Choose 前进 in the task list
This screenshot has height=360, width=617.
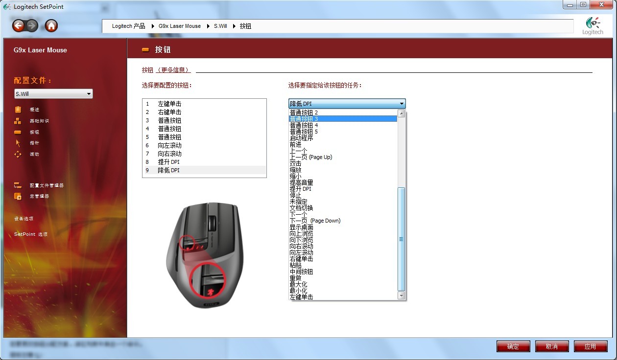343,144
